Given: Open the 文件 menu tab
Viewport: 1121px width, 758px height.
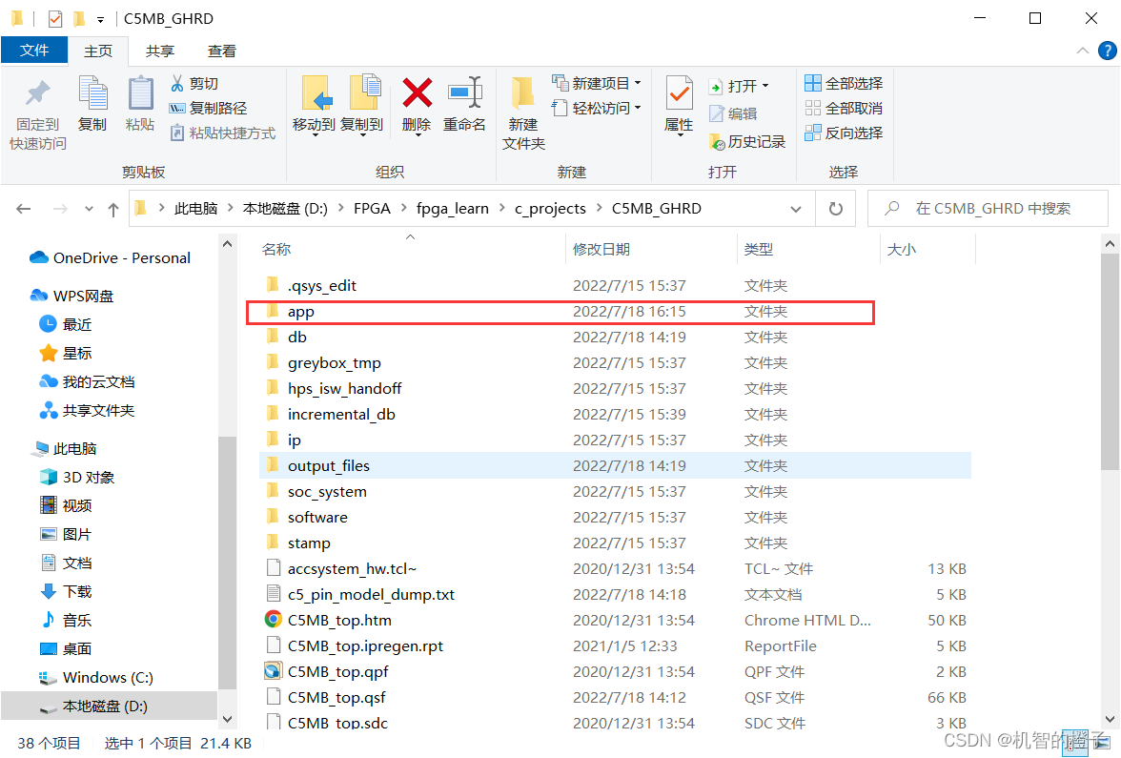Looking at the screenshot, I should (x=34, y=50).
